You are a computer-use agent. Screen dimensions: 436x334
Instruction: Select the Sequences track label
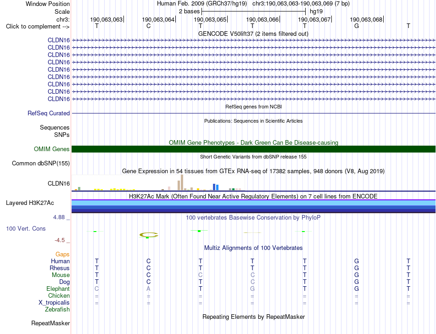[x=55, y=127]
